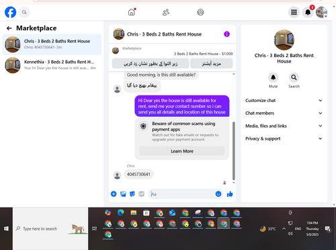Click the message input field
This screenshot has width=336, height=250.
[x=185, y=194]
